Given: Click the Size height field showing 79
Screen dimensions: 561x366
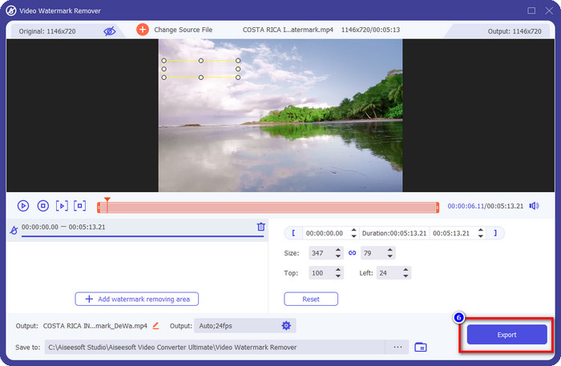Looking at the screenshot, I should (x=373, y=253).
